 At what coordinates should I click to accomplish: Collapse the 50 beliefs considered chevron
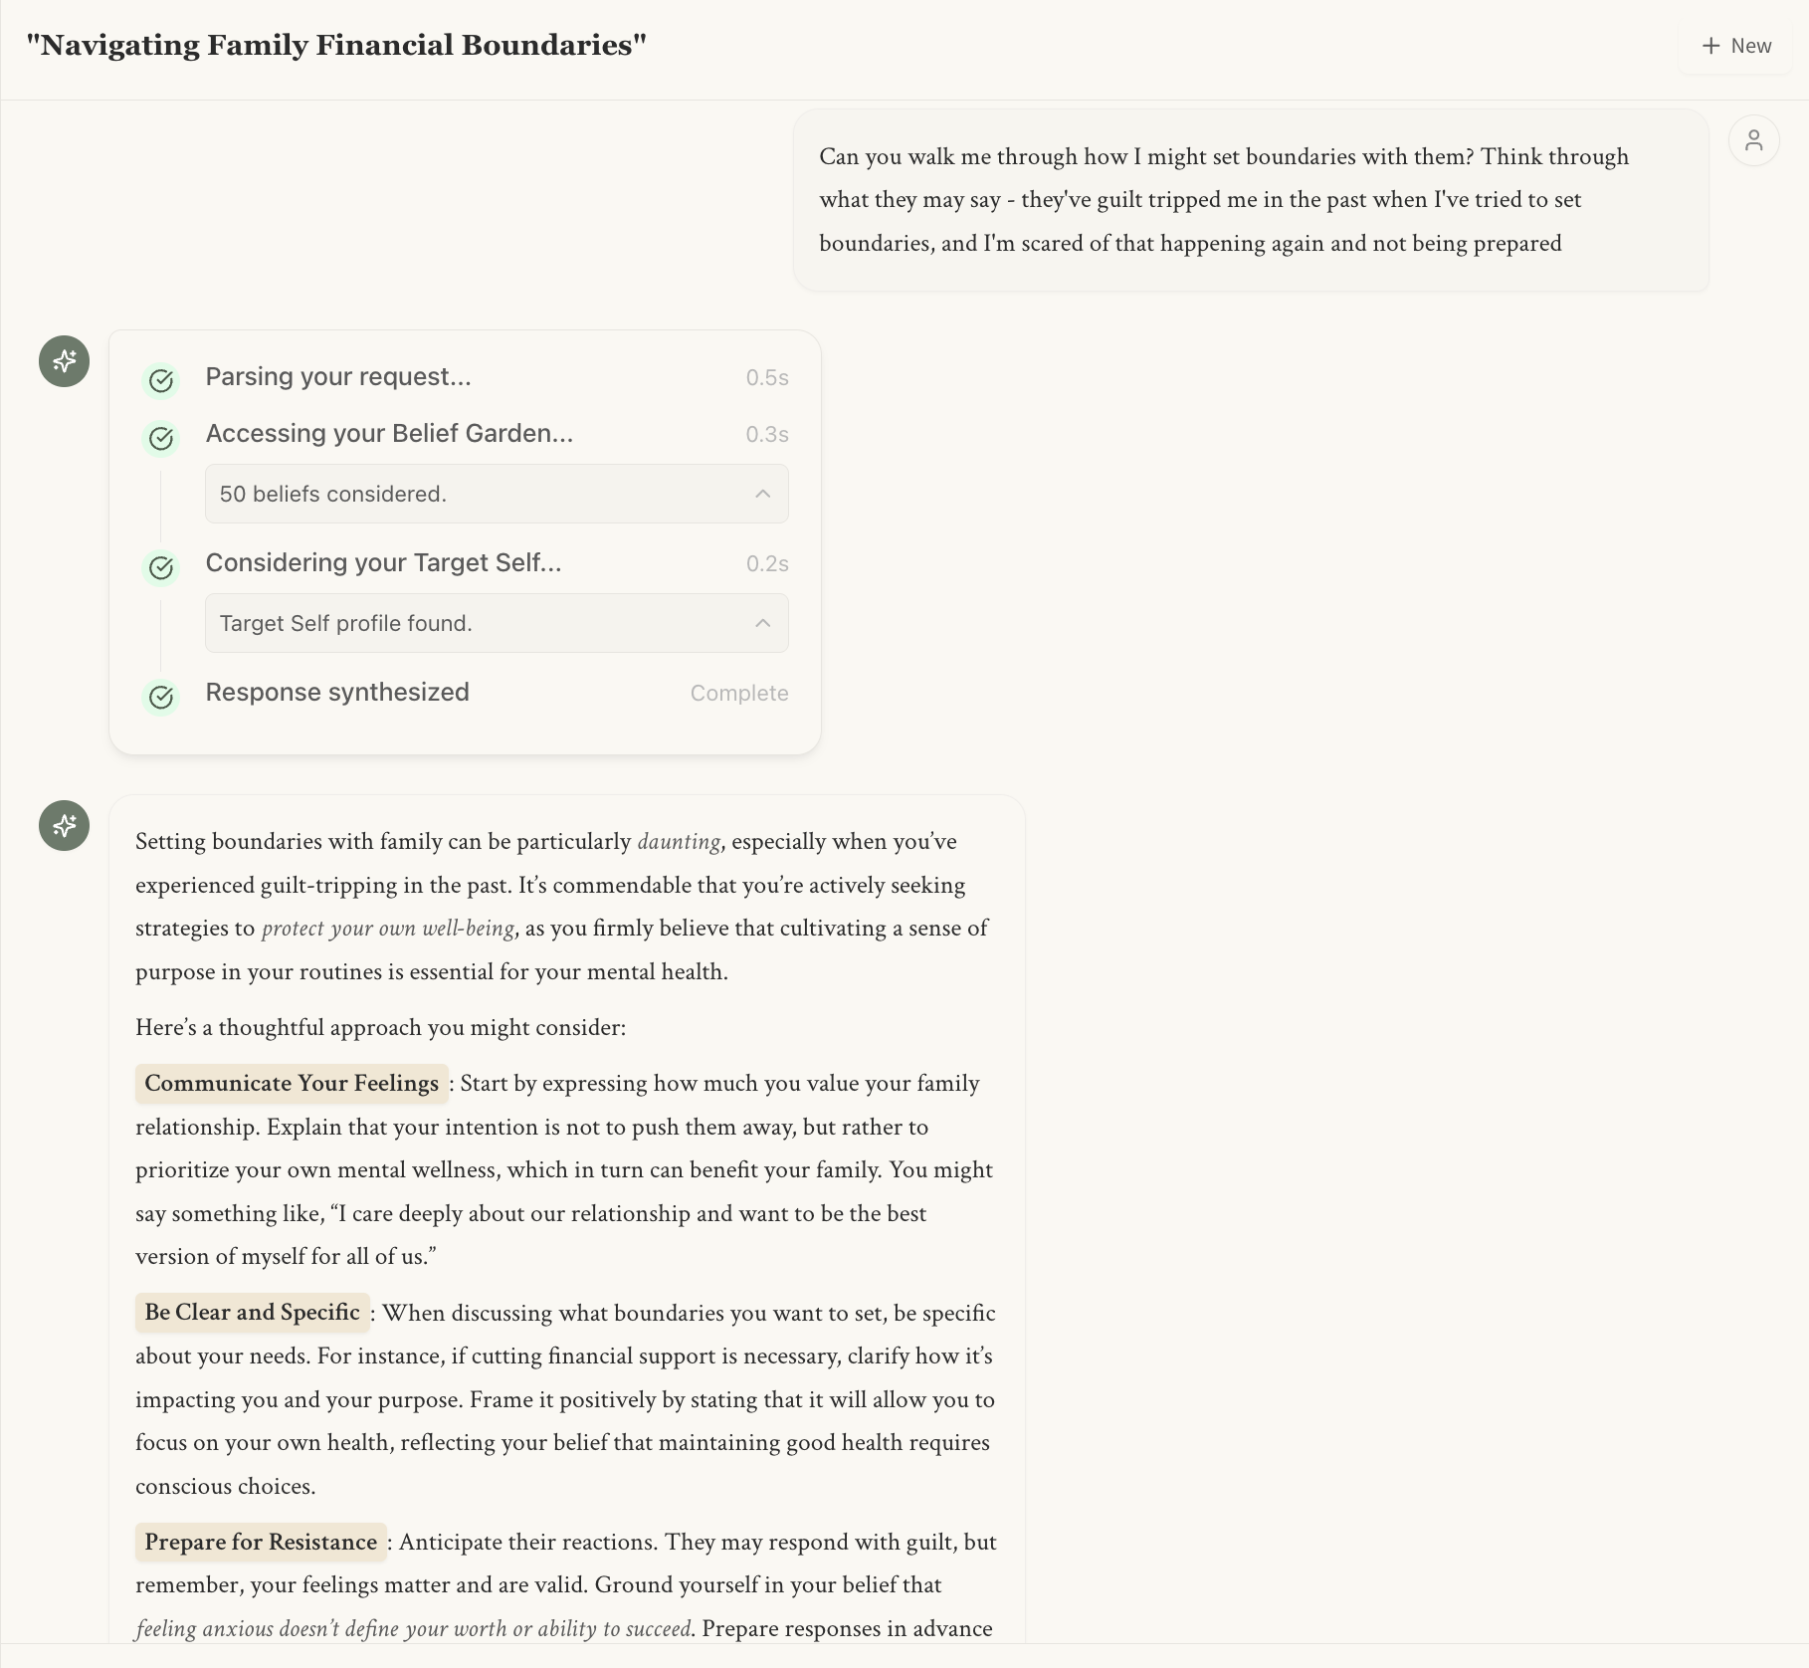coord(762,494)
